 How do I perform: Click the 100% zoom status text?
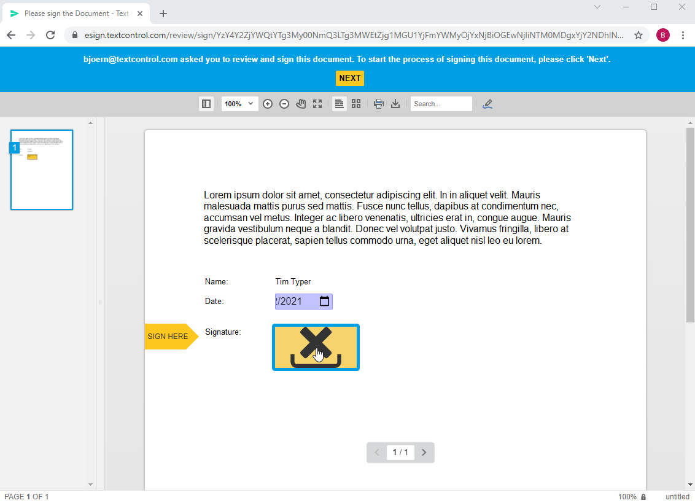coord(627,497)
